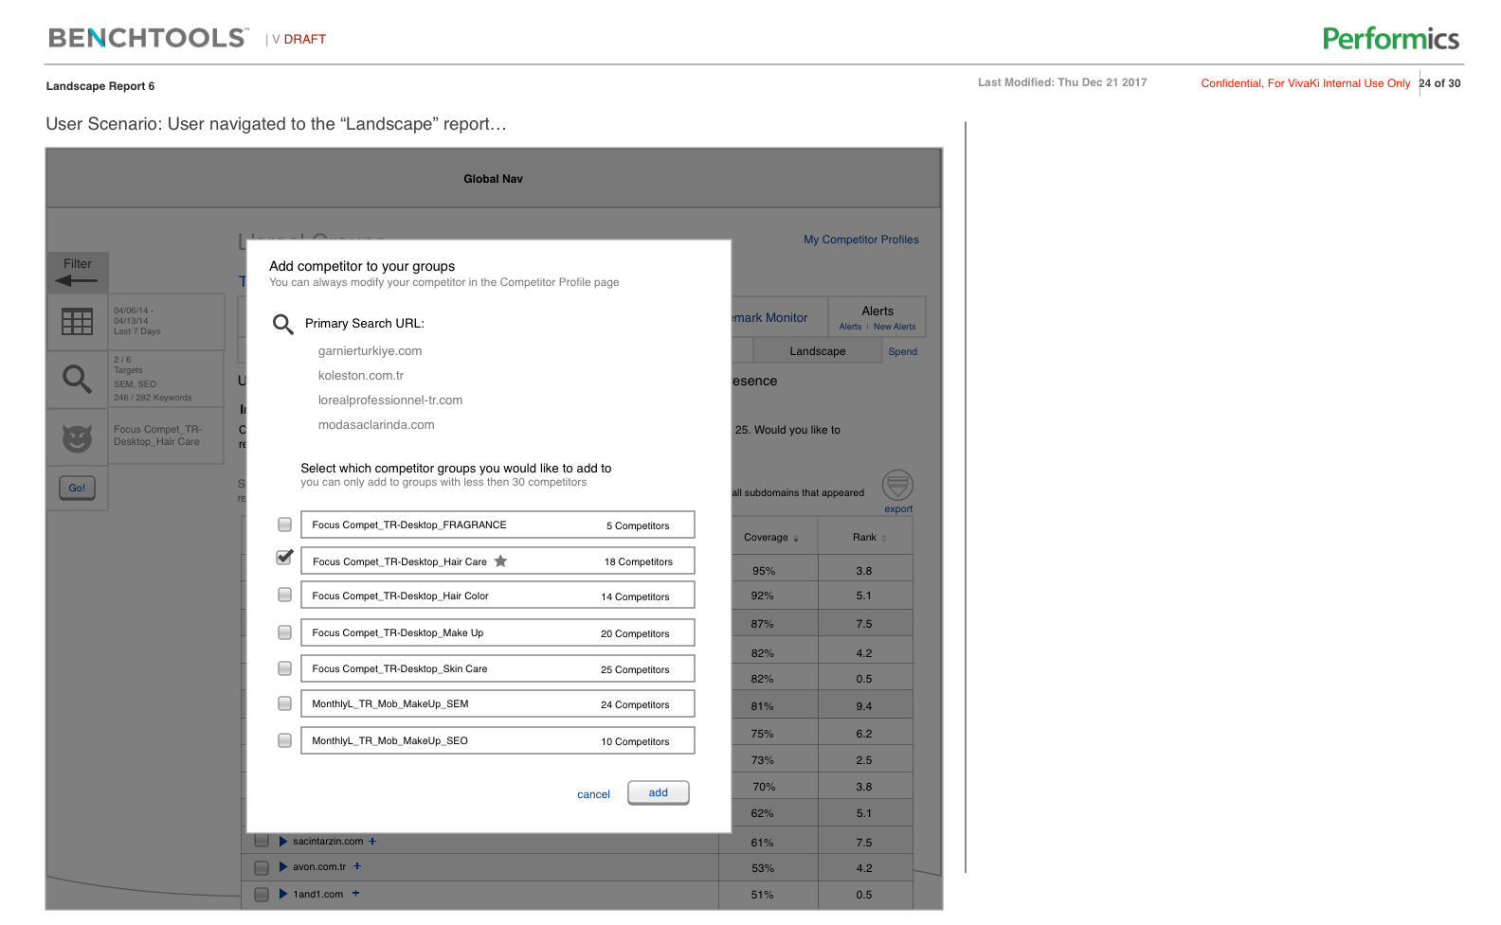Check the Focus Compet_TR-Desktop_FRAGRANCE checkbox
This screenshot has width=1501, height=925.
coord(284,525)
